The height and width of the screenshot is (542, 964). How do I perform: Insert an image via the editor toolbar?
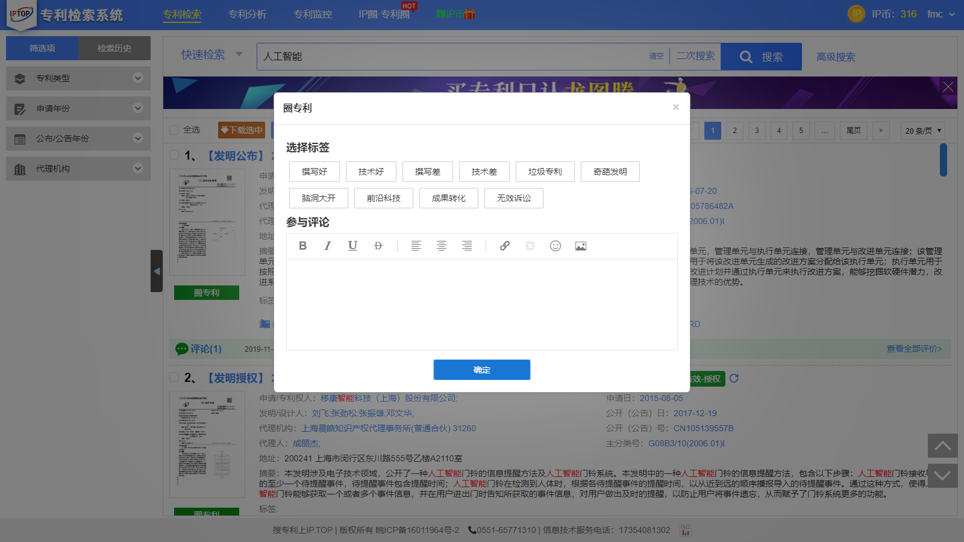[x=581, y=246]
